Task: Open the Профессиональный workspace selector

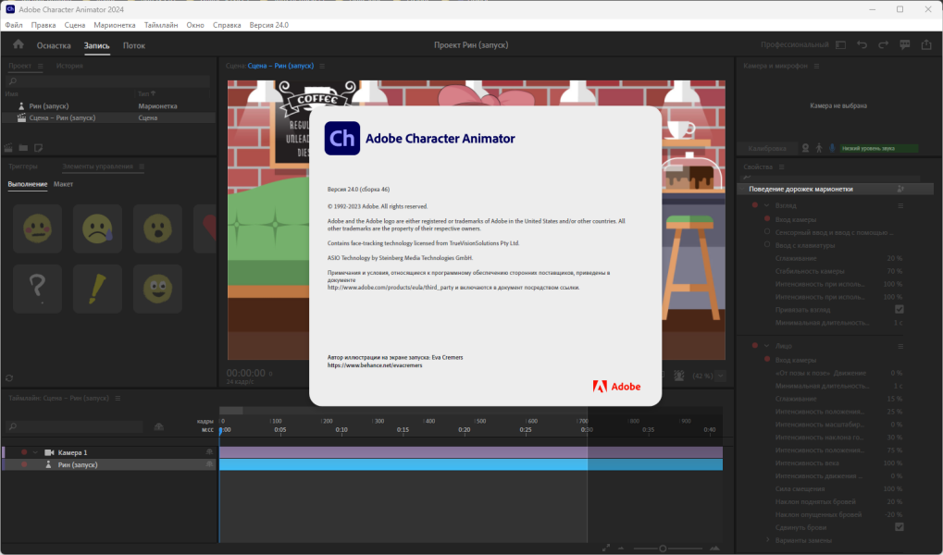Action: click(794, 45)
